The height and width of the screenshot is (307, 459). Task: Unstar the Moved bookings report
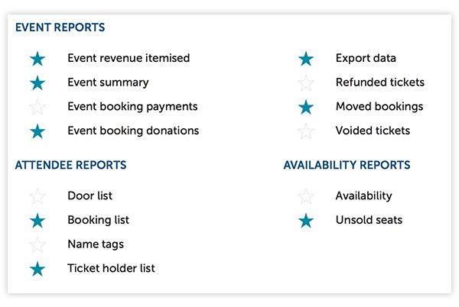coord(306,107)
